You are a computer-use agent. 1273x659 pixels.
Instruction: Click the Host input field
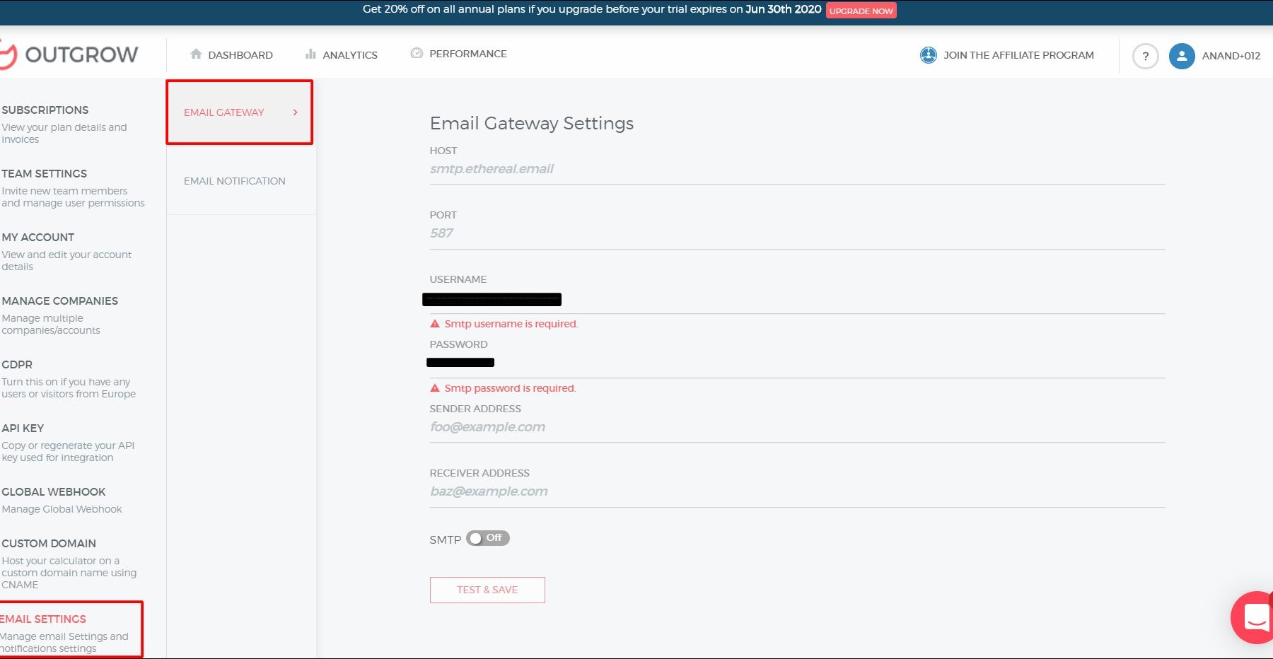pos(796,169)
